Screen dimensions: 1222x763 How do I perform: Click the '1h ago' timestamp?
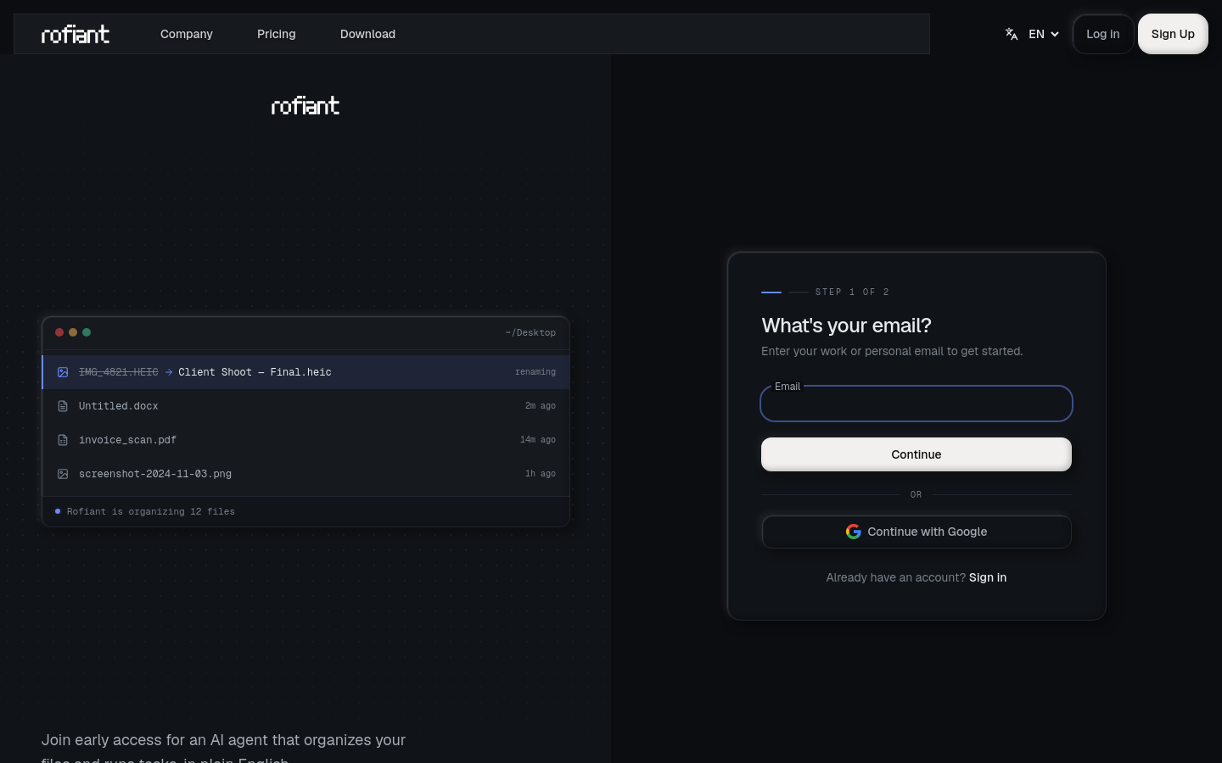point(541,474)
